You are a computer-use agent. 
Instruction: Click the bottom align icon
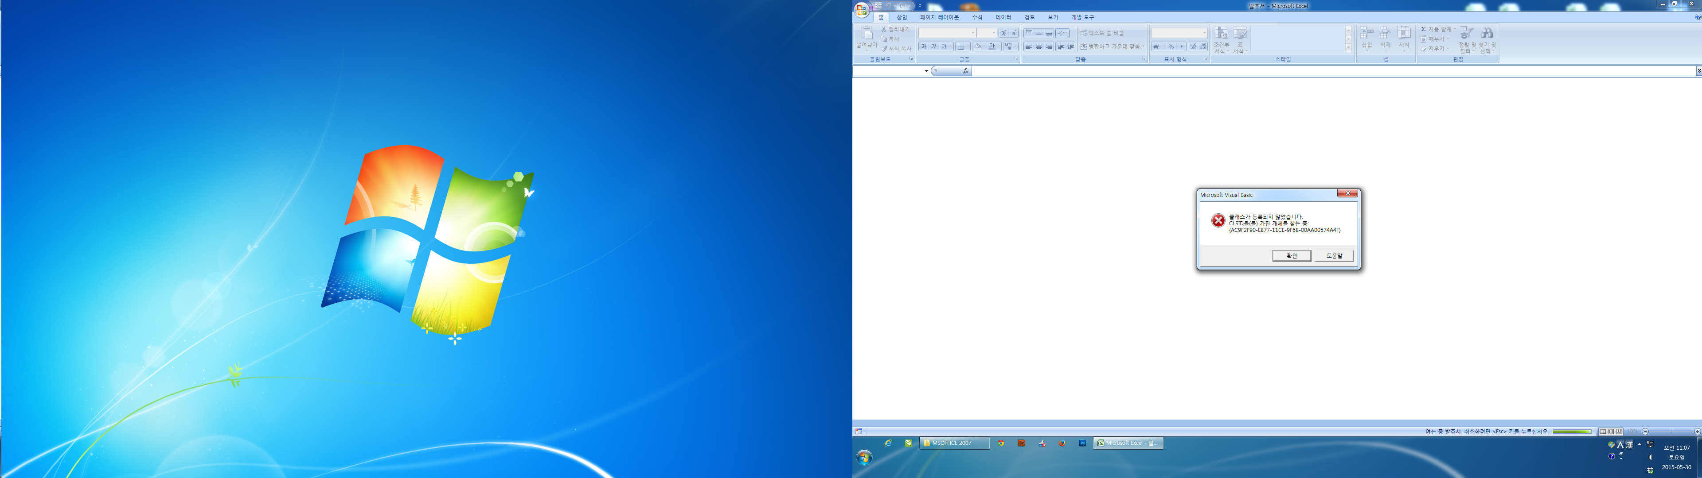pos(1049,33)
